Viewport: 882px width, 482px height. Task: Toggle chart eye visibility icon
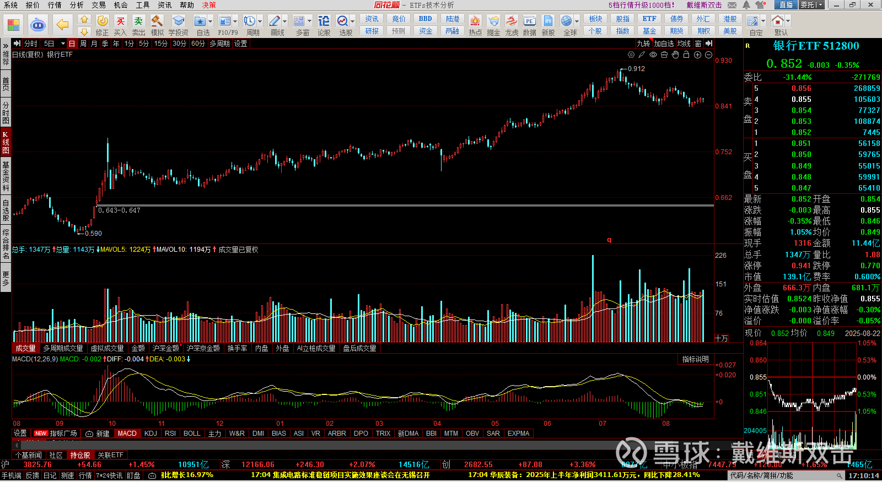click(x=653, y=55)
